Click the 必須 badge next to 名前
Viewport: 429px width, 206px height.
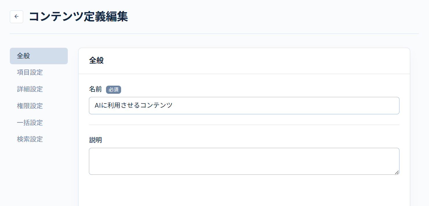[114, 90]
